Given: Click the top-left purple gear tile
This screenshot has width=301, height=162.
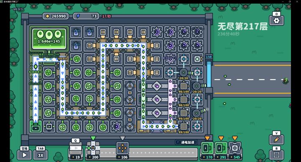Looking at the screenshot, I should coord(157,32).
